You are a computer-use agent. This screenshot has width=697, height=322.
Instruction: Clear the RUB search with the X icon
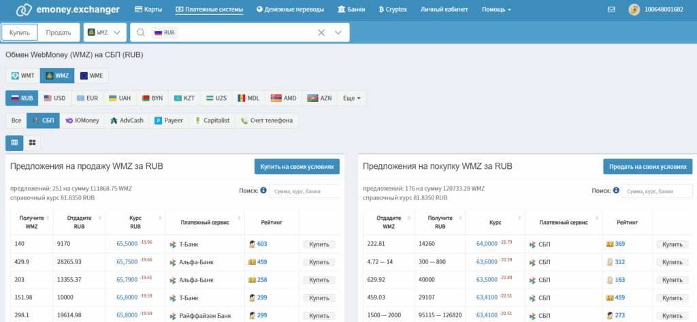[321, 33]
